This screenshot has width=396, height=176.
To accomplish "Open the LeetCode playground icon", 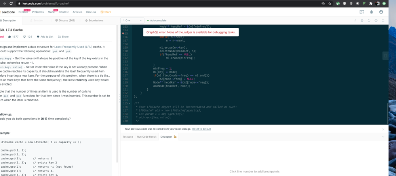I will 362,12.
